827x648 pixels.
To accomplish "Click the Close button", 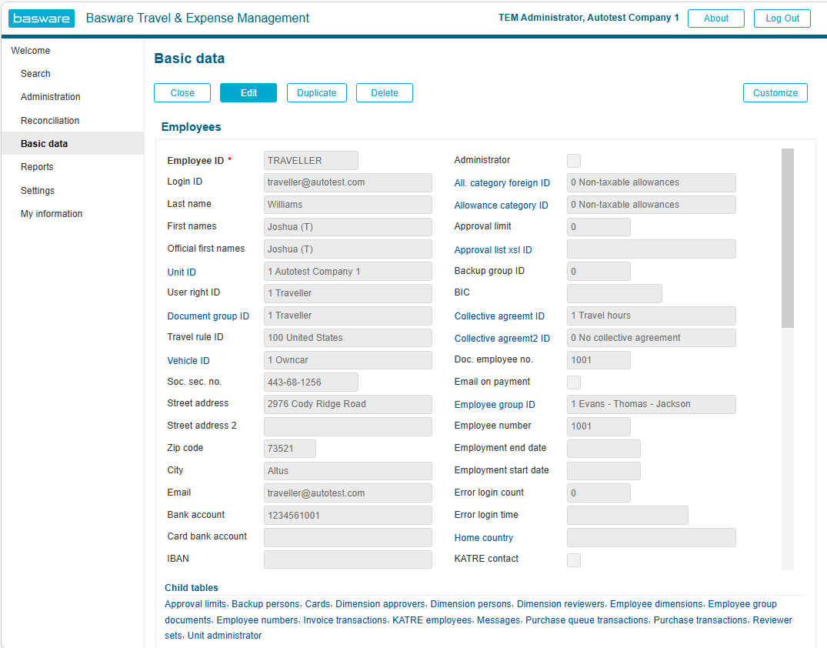I will 182,93.
